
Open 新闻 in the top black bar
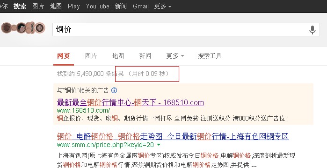pyautogui.click(x=121, y=6)
